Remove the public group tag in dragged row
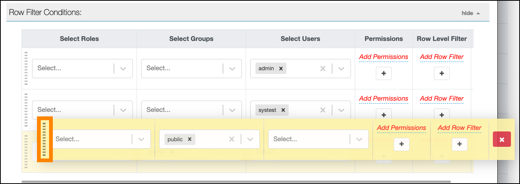This screenshot has height=184, width=520. [x=190, y=139]
